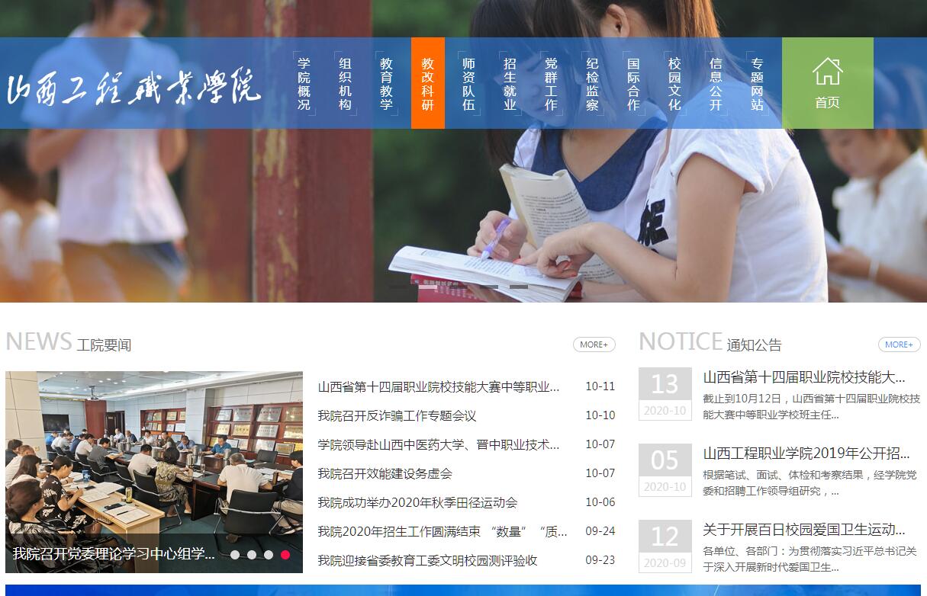Viewport: 927px width, 596px height.
Task: Click MORE+ button beside 通知公告
Action: pos(899,344)
